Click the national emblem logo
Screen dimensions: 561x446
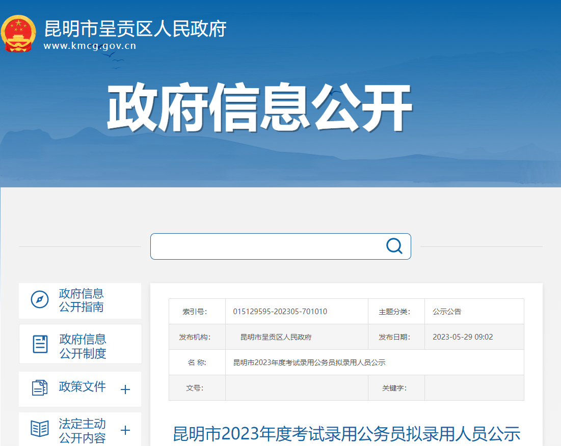19,33
